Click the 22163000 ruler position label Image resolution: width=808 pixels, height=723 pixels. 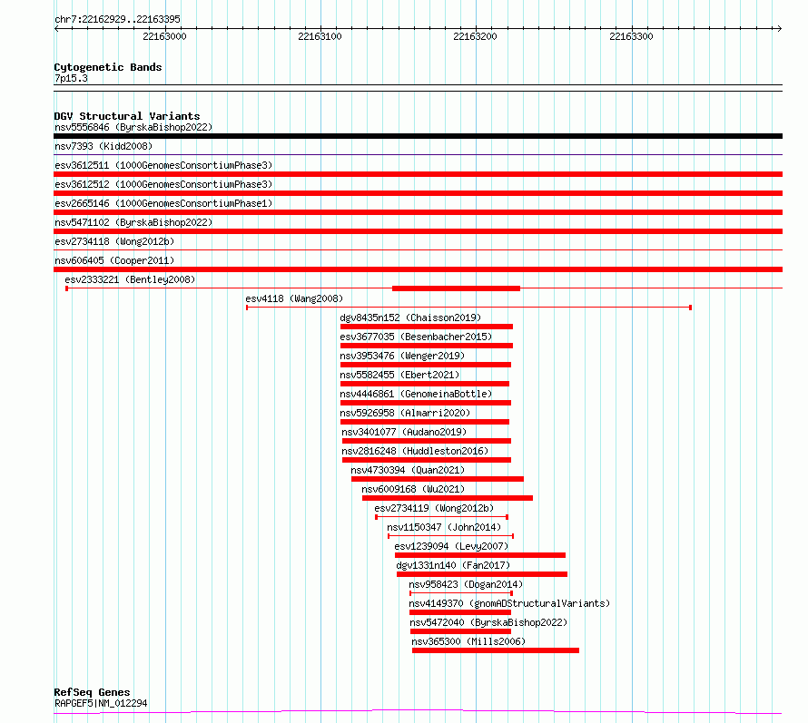[164, 36]
